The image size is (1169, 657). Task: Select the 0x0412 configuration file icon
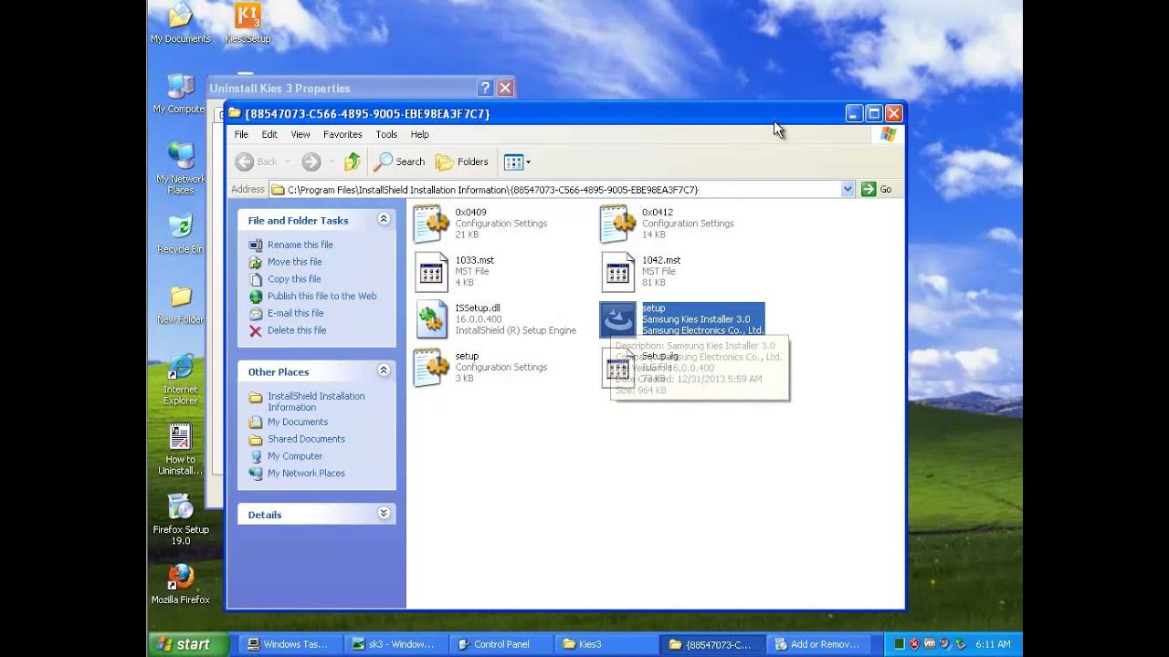click(x=618, y=224)
